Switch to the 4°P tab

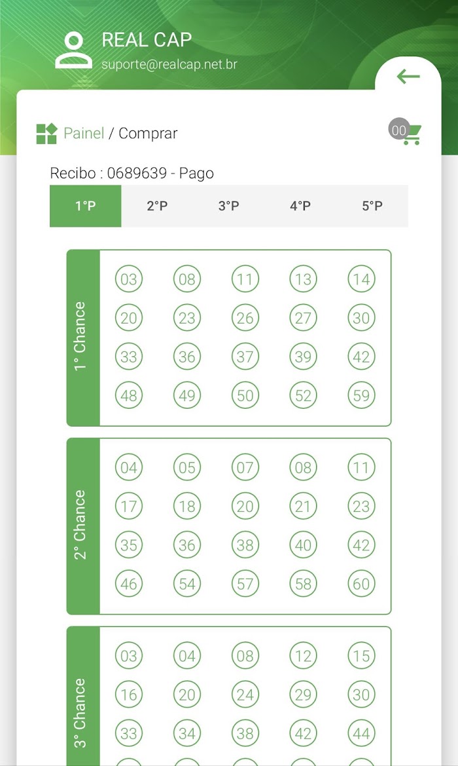click(300, 206)
